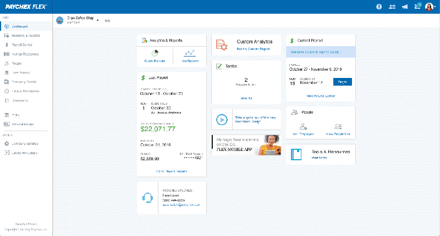Expand the Orpo Coffee Shop company dropdown
440x236 pixels.
pyautogui.click(x=97, y=20)
